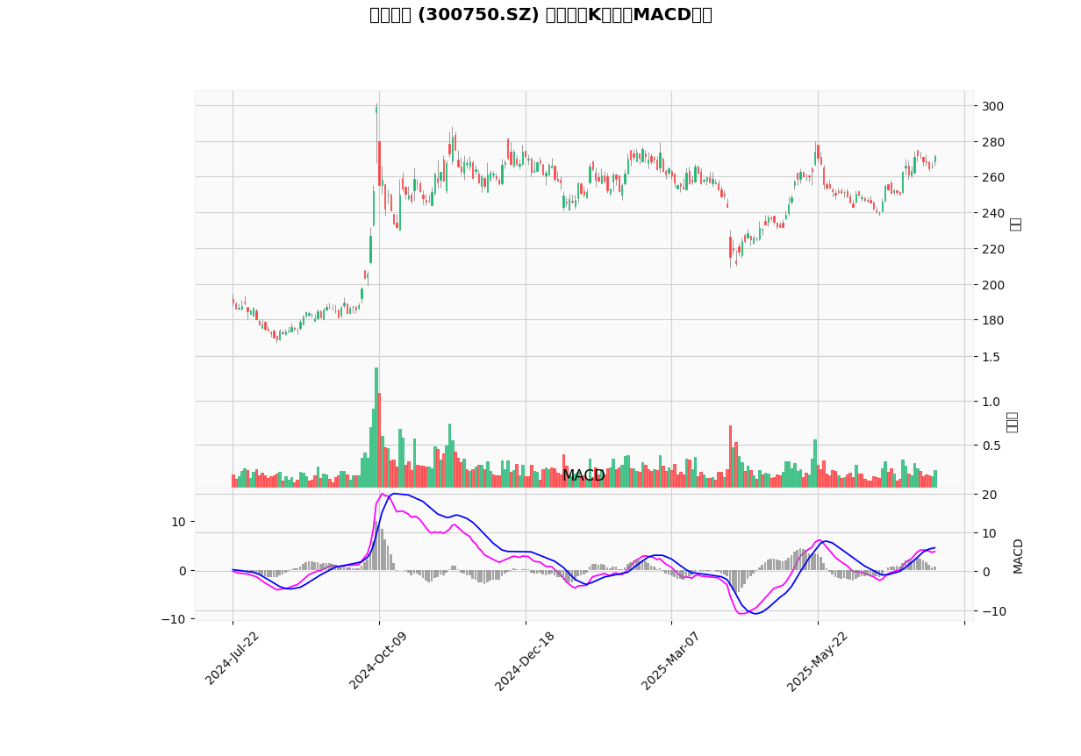Click the "220" price tick label
Viewport: 1081px width, 756px height.
pyautogui.click(x=993, y=249)
